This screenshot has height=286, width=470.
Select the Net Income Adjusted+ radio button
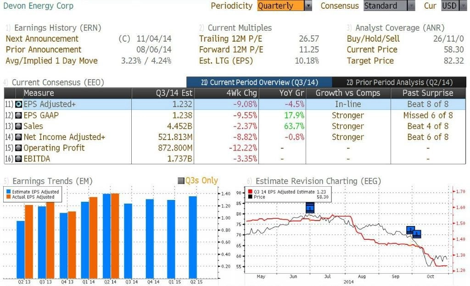pyautogui.click(x=18, y=137)
